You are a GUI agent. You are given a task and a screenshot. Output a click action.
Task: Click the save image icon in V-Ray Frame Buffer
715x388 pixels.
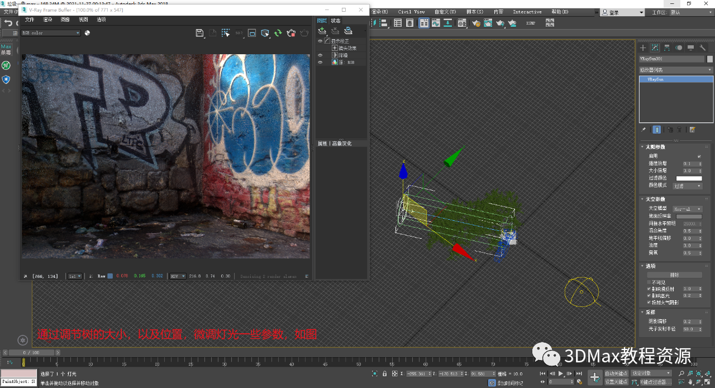click(199, 33)
